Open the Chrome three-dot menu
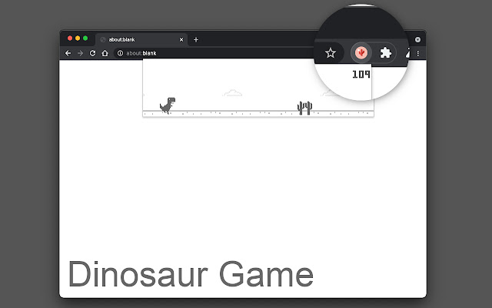 pos(418,53)
